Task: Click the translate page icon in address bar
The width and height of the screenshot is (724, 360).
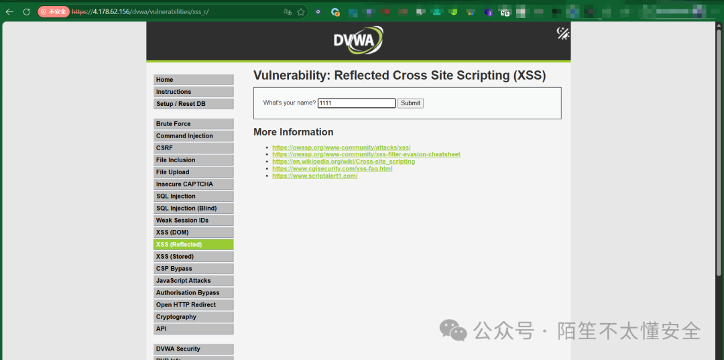Action: 287,12
